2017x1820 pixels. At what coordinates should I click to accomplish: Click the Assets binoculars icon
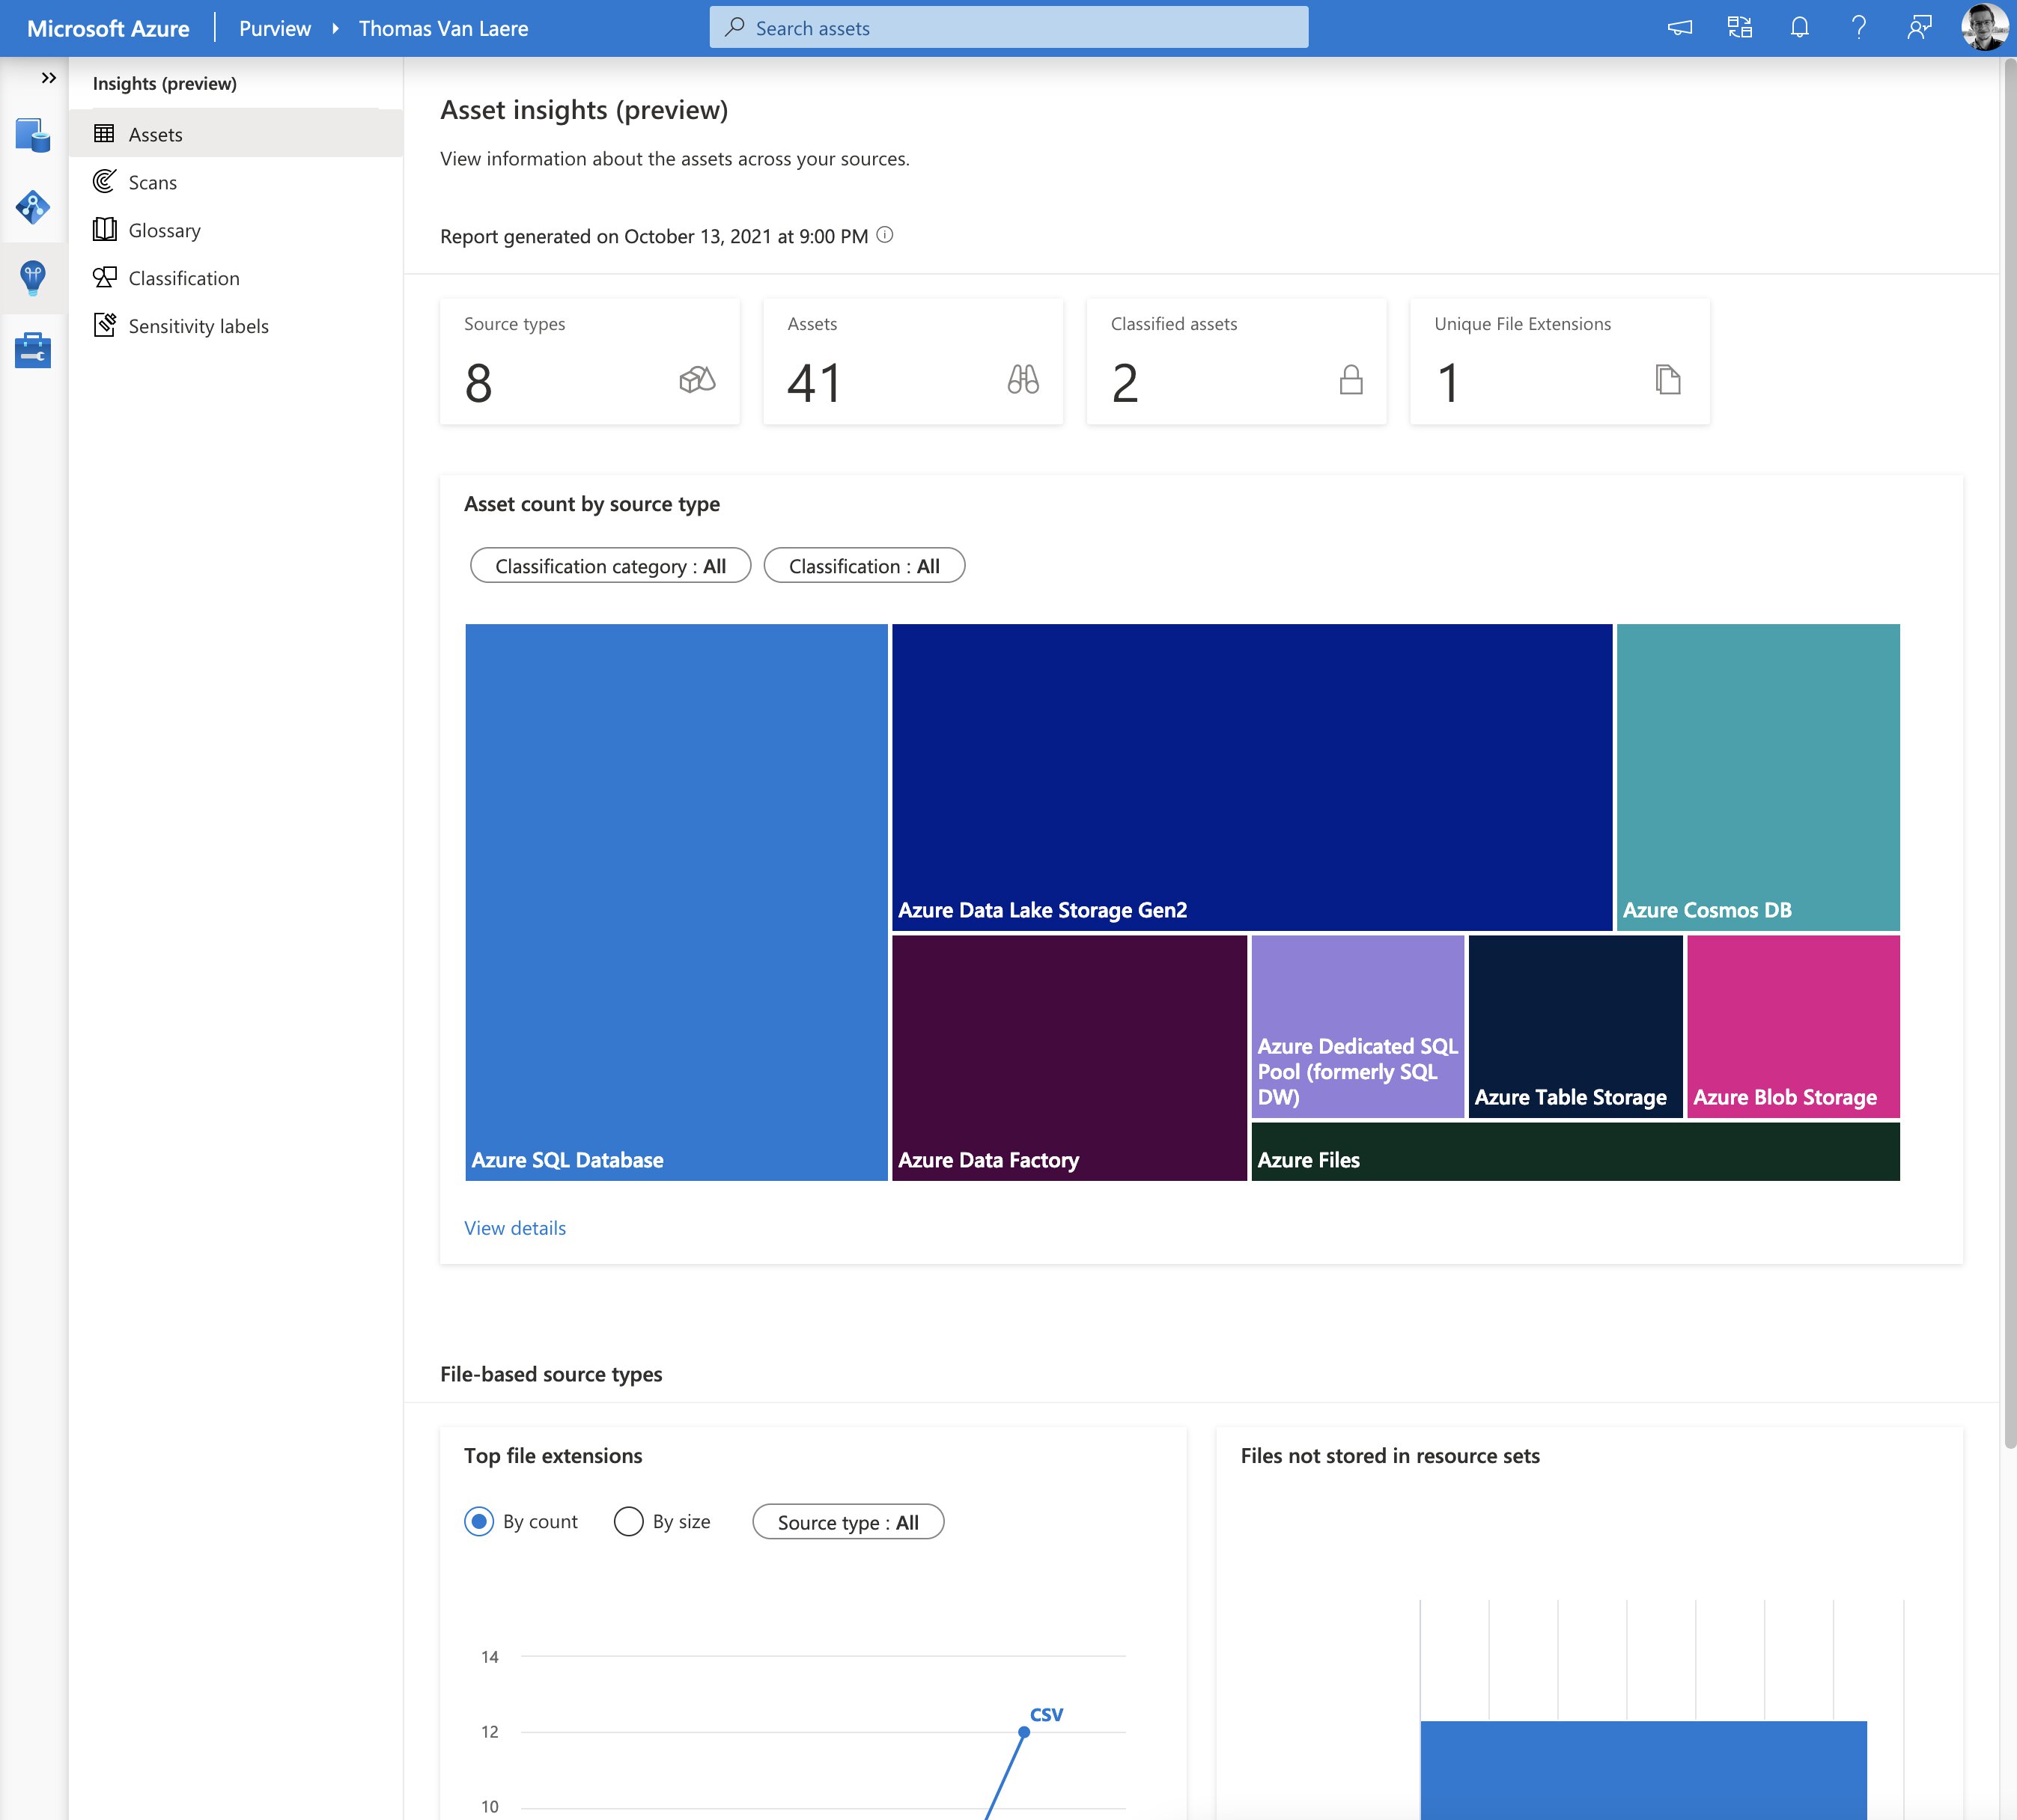tap(1023, 379)
